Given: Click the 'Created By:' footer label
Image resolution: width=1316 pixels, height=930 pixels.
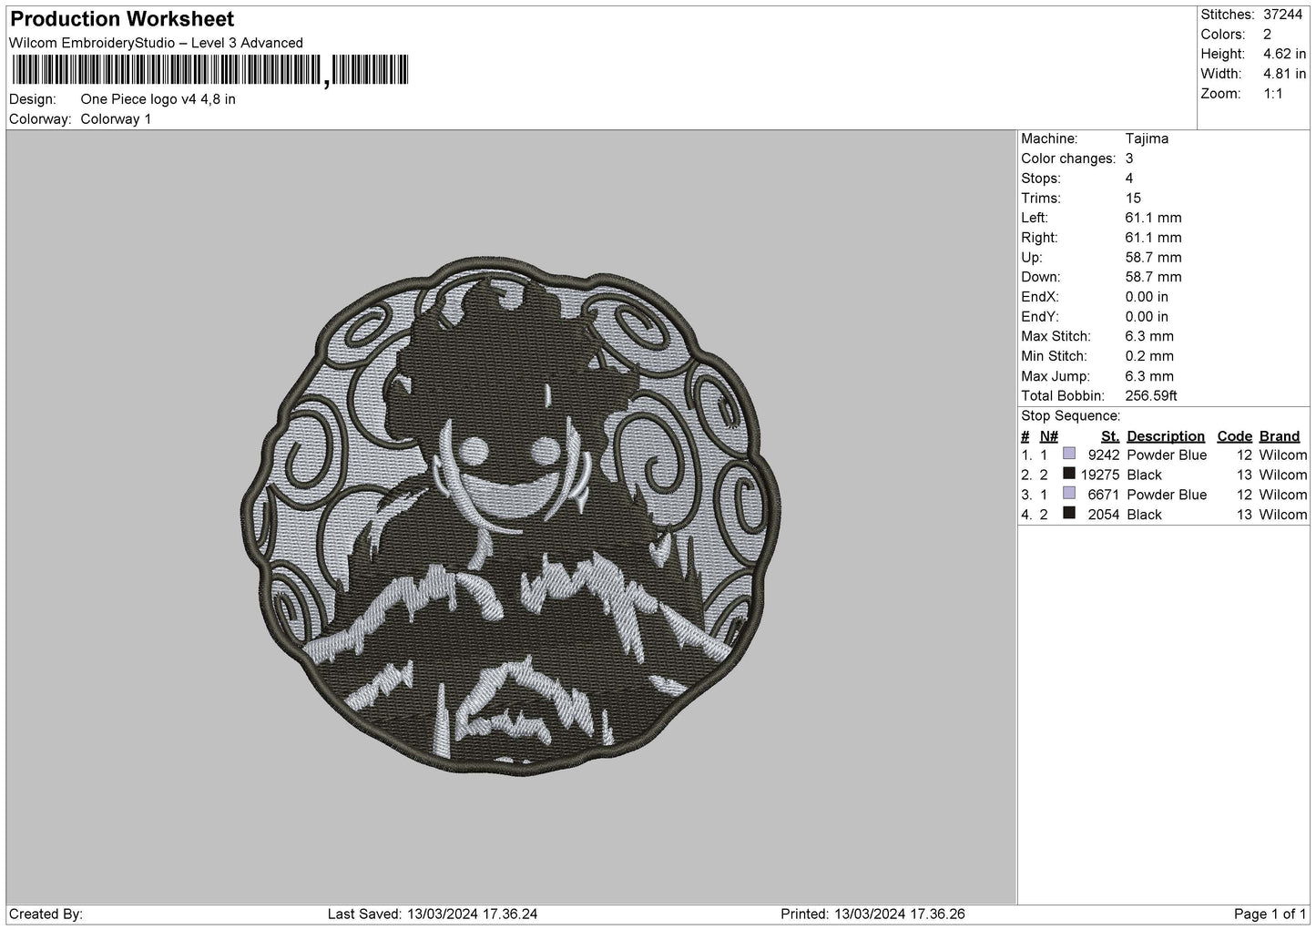Looking at the screenshot, I should 46,914.
